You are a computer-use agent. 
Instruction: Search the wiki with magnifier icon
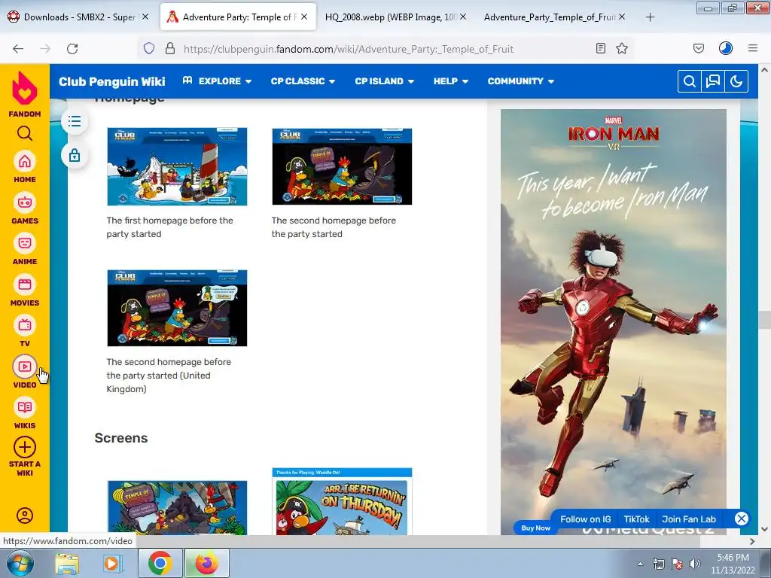[x=690, y=81]
